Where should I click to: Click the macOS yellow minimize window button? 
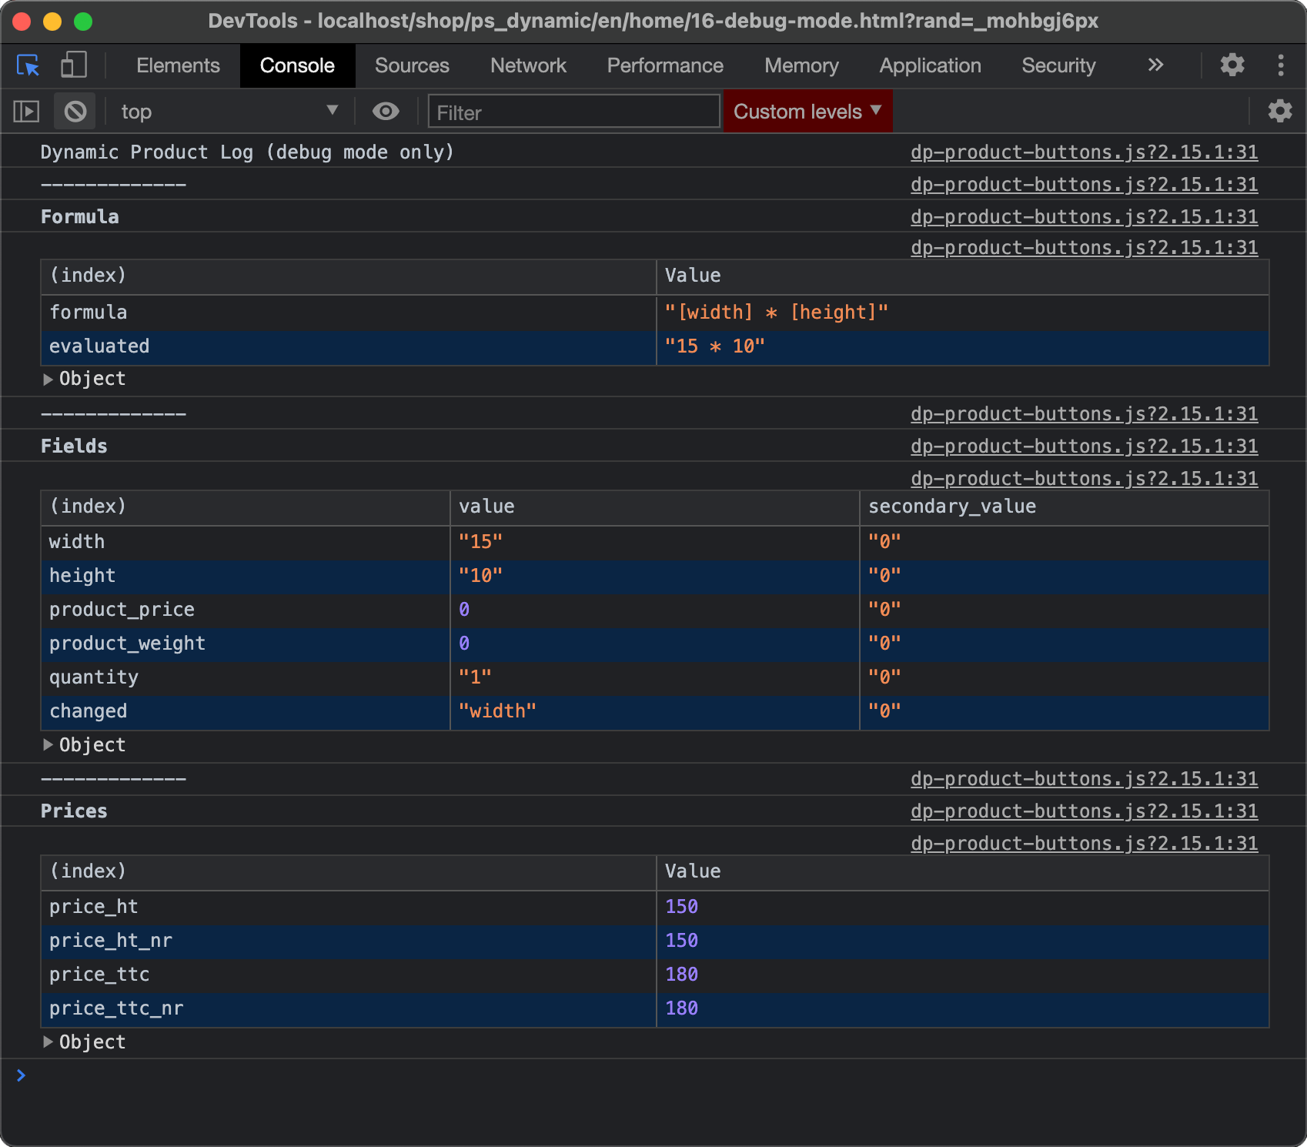pyautogui.click(x=52, y=22)
